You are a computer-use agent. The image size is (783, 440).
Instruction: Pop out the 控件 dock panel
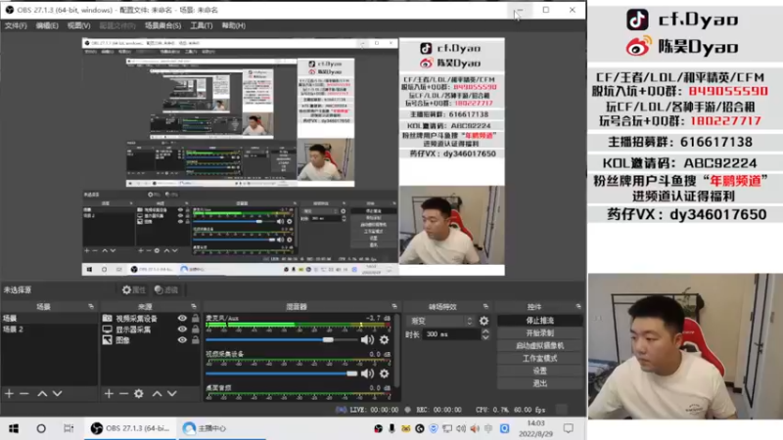pyautogui.click(x=578, y=306)
